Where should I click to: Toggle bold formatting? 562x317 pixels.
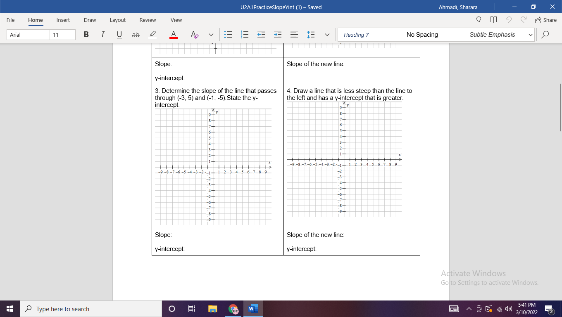click(86, 35)
